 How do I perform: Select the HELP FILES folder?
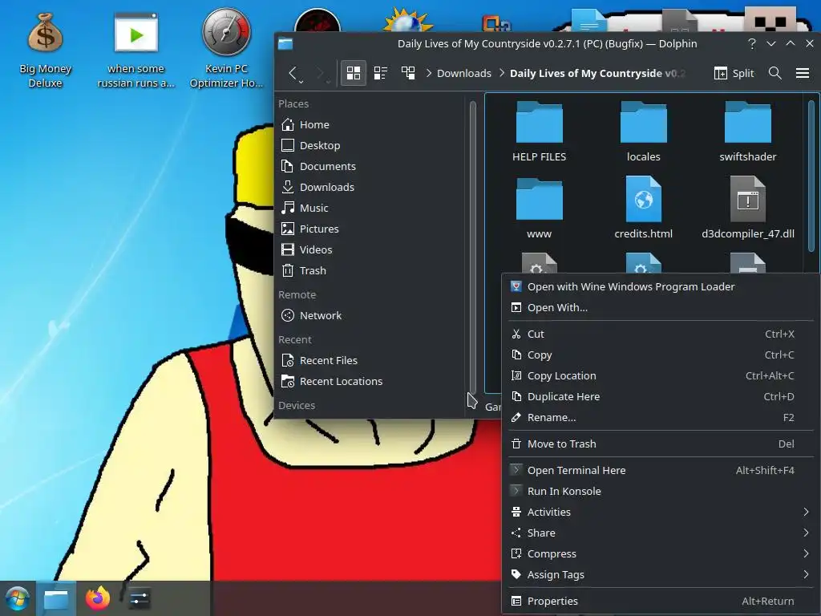point(539,132)
